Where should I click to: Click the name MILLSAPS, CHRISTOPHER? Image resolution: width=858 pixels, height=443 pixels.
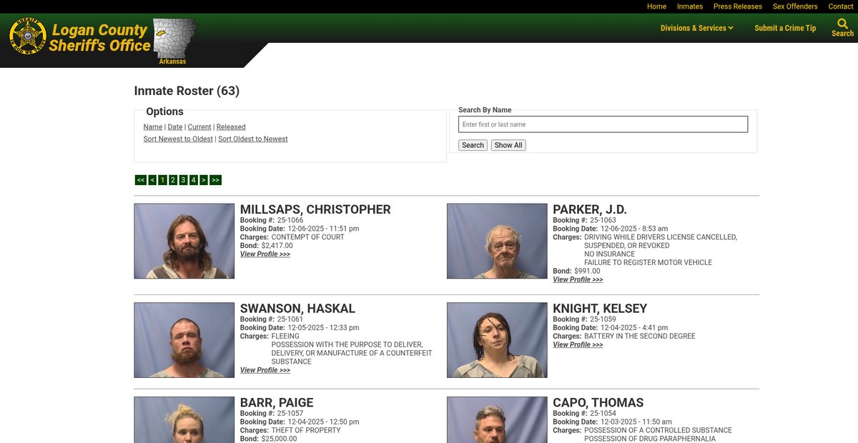click(x=315, y=209)
